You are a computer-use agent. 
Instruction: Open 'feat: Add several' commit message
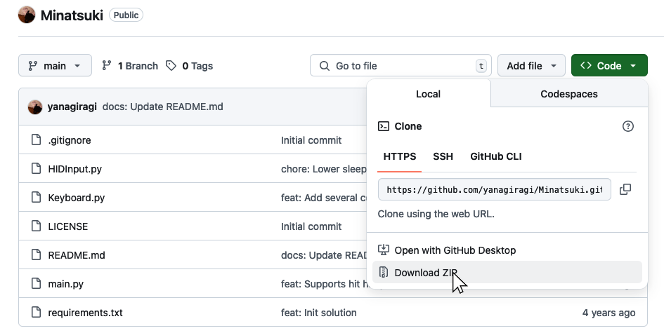324,198
